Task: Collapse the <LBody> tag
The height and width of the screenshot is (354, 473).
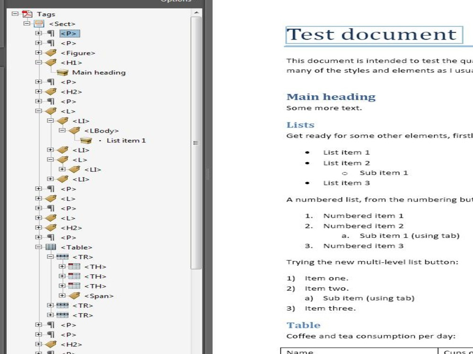Action: 62,130
